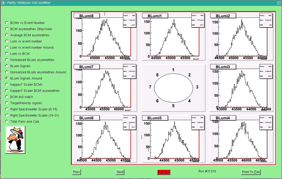Click label 5 below the ellipse
The height and width of the screenshot is (179, 282).
pos(173,106)
